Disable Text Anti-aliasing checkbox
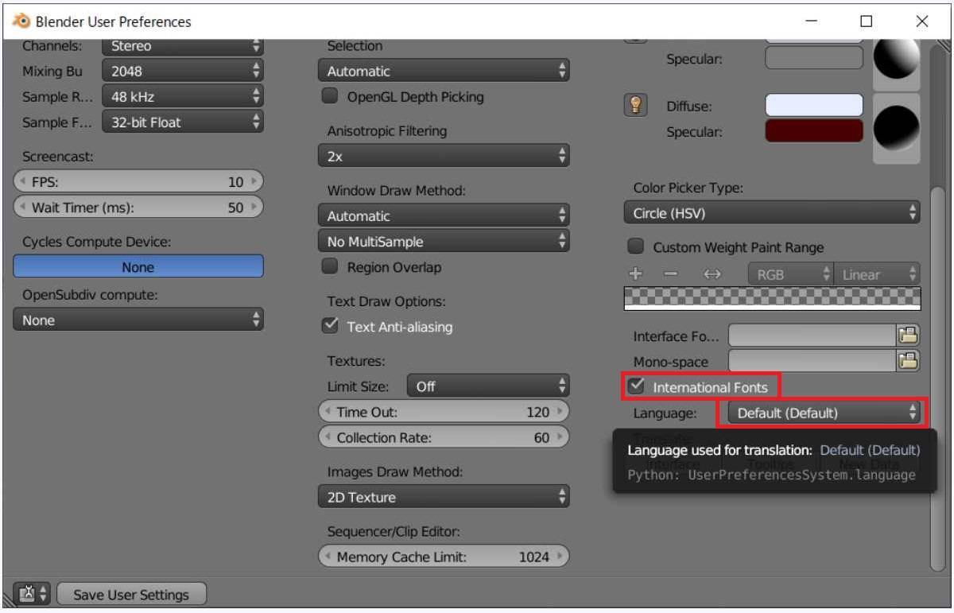Viewport: 954px width, 613px height. (x=329, y=326)
